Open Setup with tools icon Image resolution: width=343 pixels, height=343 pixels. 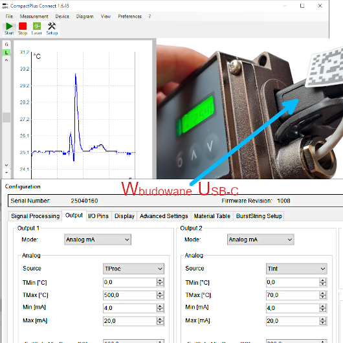coord(52,28)
